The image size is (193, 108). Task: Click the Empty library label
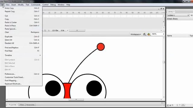[172, 19]
